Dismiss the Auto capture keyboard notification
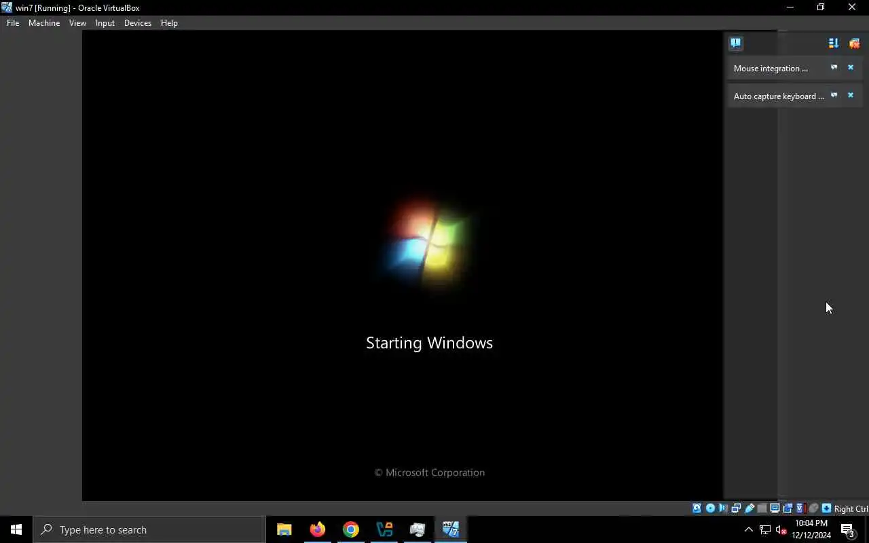 pyautogui.click(x=851, y=95)
